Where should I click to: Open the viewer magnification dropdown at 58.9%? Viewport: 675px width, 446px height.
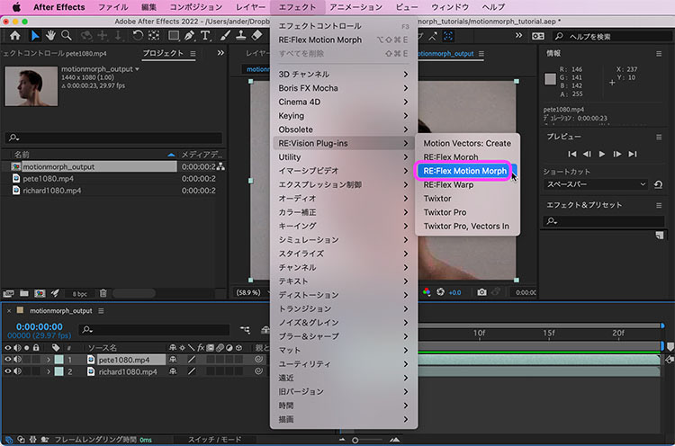pos(251,292)
